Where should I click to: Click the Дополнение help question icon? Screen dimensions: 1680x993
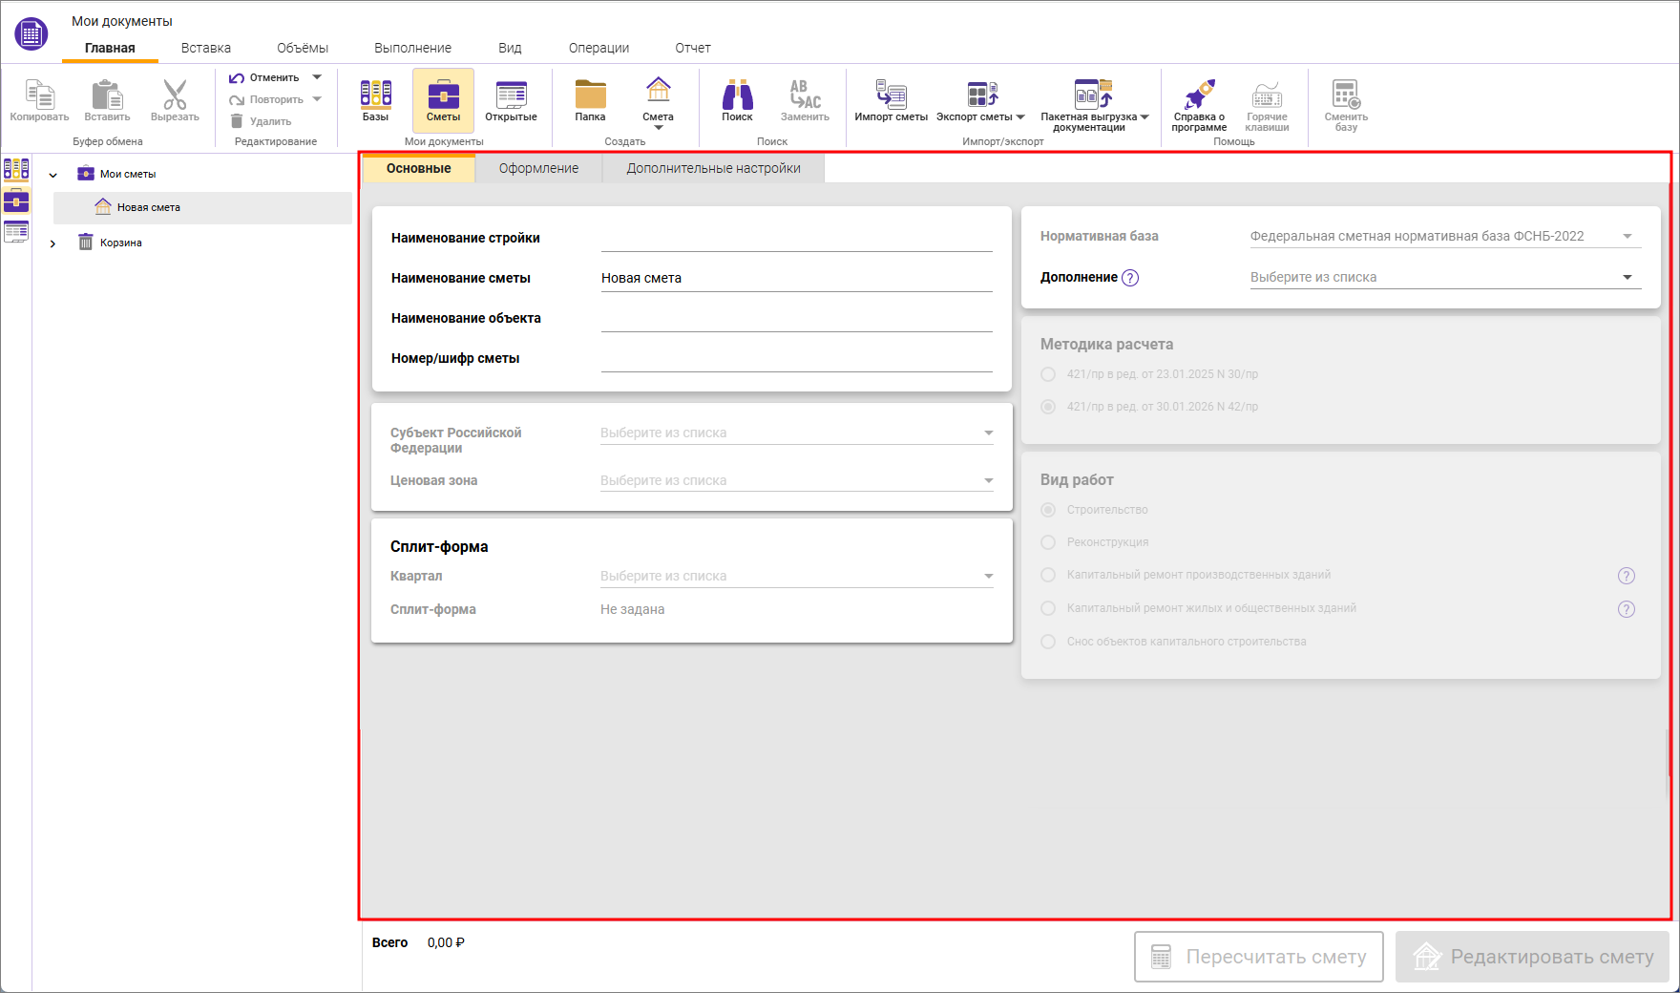(1130, 278)
